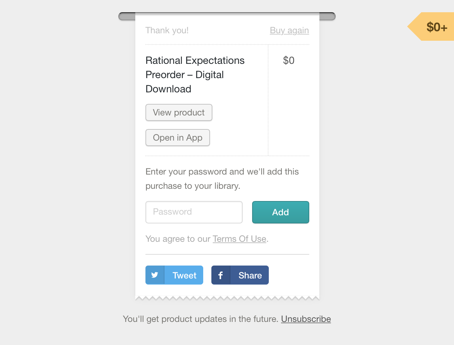Open the purchase in the app
454x345 pixels.
coord(177,138)
